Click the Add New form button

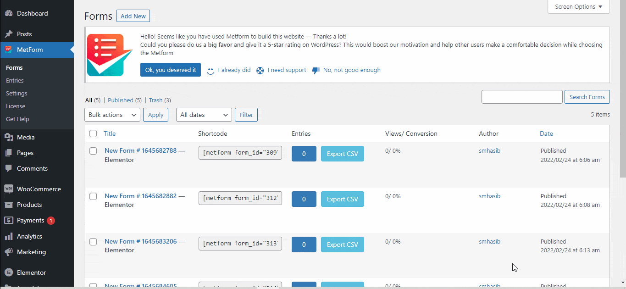[x=133, y=16]
